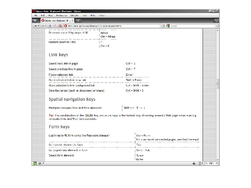The height and width of the screenshot is (188, 251).
Task: Click the up-arrow toolbar button beside Reload
Action: (x=55, y=26)
